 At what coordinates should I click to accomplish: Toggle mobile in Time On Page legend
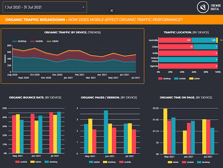click(x=188, y=162)
